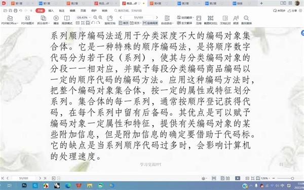Select the 页面 ribbon tab

(x=83, y=11)
